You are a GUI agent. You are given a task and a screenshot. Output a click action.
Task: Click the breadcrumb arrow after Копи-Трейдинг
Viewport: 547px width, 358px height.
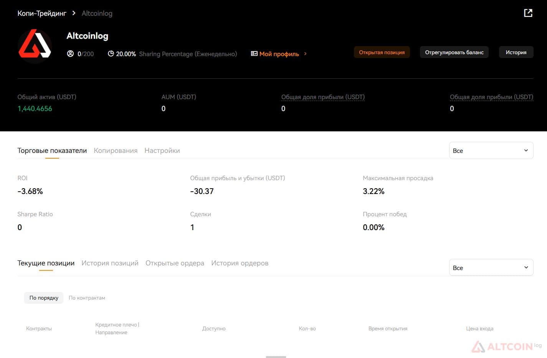74,13
